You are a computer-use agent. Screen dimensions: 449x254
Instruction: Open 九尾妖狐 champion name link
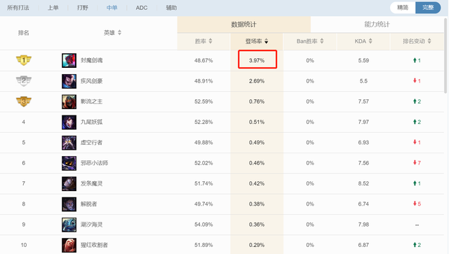[92, 122]
